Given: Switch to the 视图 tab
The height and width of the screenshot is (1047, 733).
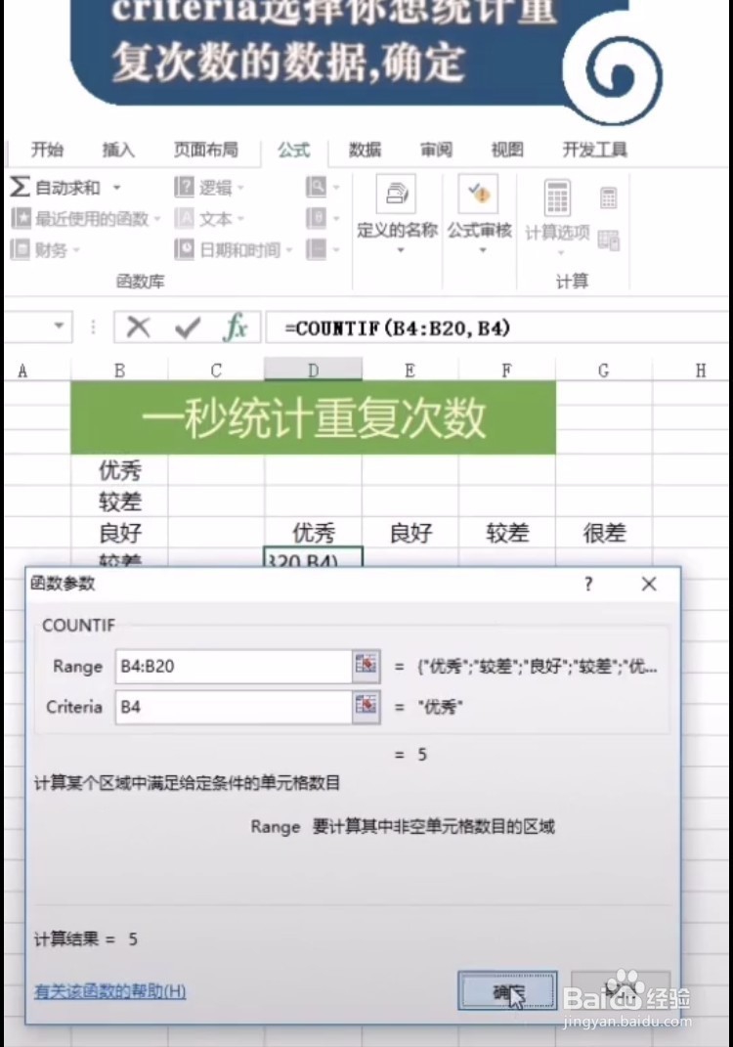Looking at the screenshot, I should pos(507,150).
